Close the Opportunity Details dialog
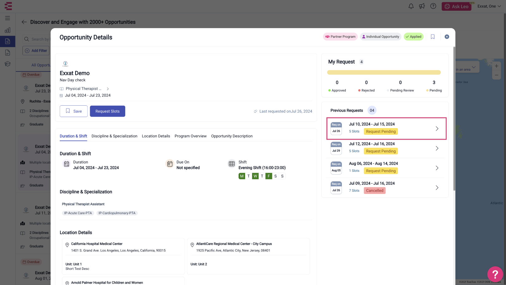The height and width of the screenshot is (285, 506). tap(447, 37)
